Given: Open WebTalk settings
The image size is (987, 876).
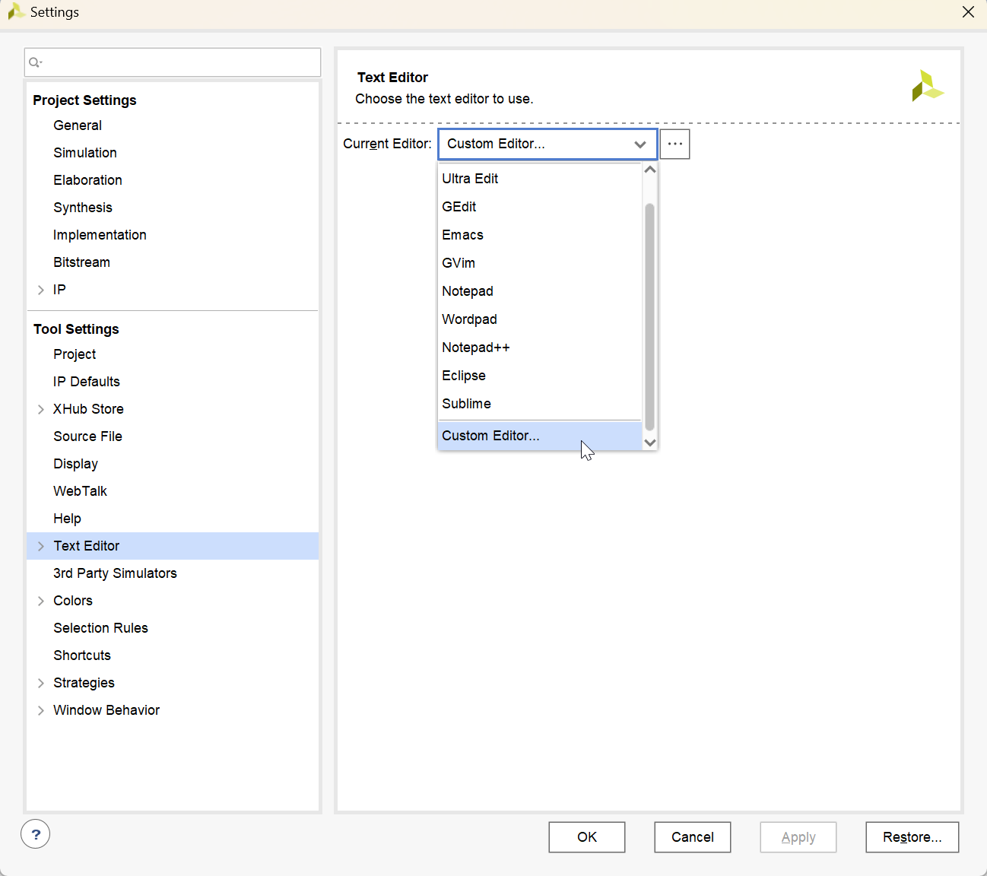Looking at the screenshot, I should pos(80,491).
